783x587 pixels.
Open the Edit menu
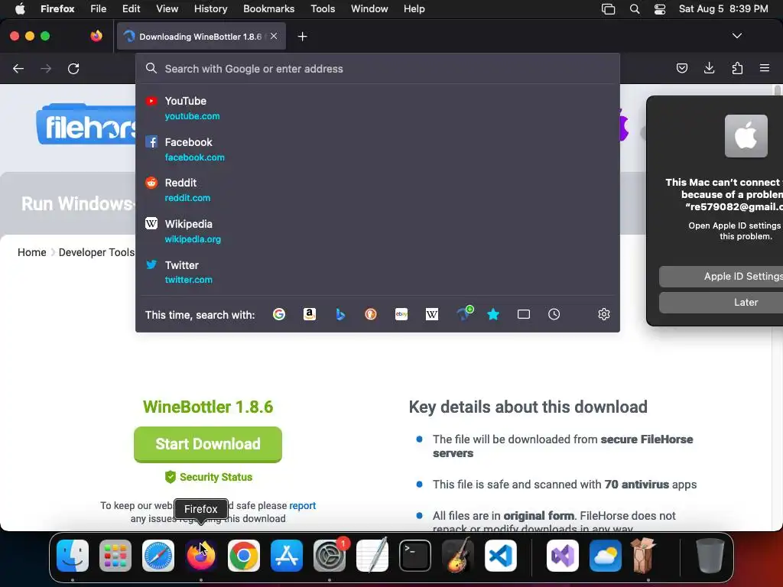(132, 9)
